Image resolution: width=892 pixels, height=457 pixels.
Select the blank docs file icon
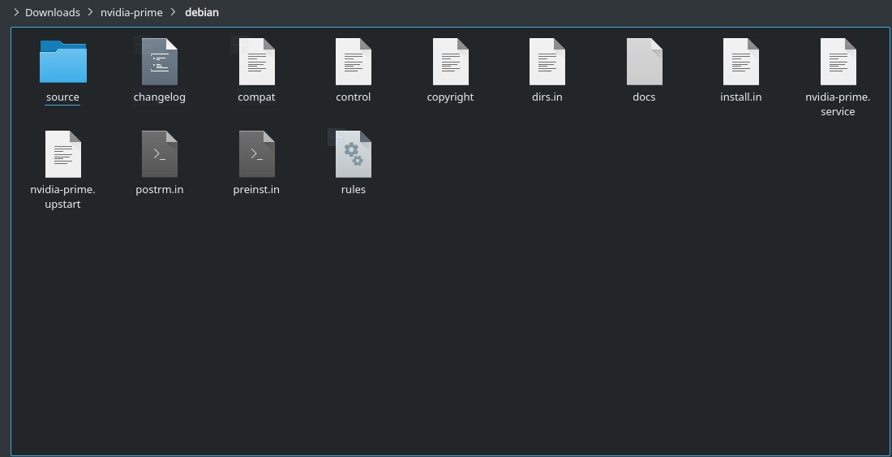tap(644, 62)
